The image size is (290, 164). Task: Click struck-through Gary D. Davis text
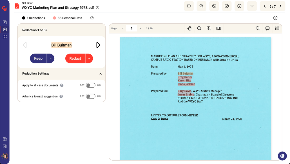(x=159, y=119)
